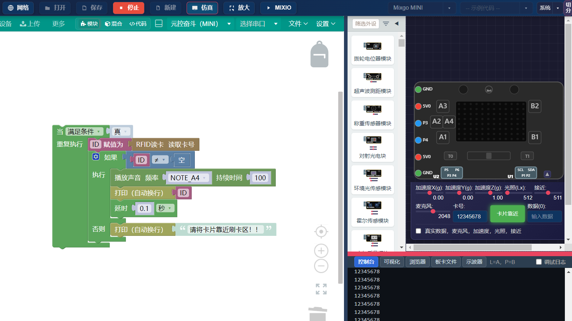Image resolution: width=572 pixels, height=321 pixels.
Task: Toggle the layout panel icon beside 代码
Action: pos(159,24)
